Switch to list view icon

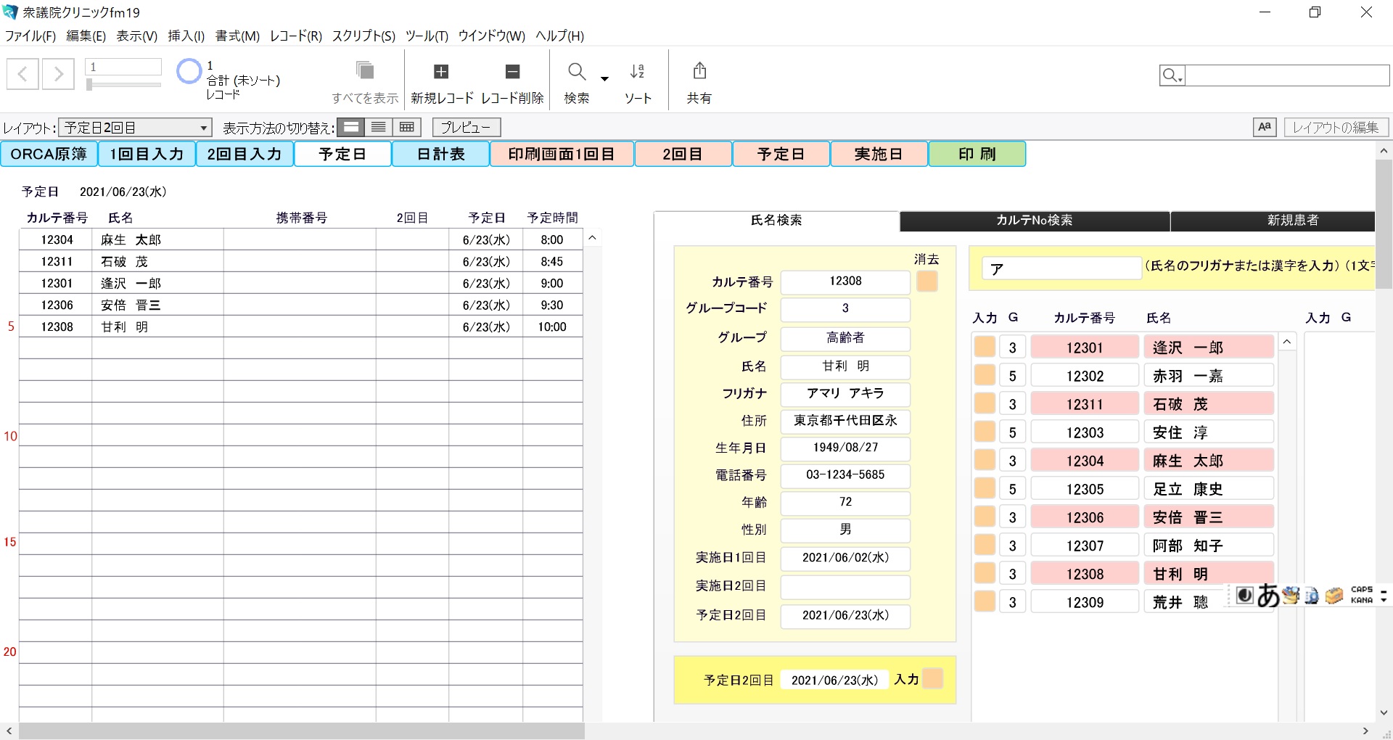(x=379, y=127)
